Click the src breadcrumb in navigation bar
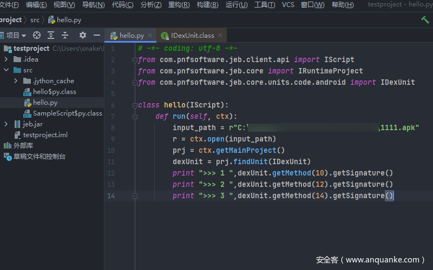 pos(35,20)
